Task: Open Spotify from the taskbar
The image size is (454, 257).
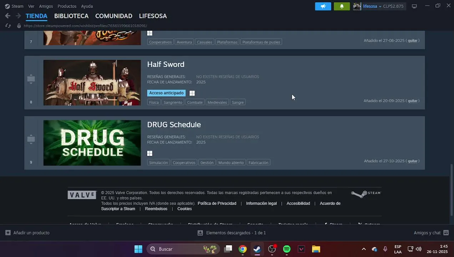Action: pyautogui.click(x=287, y=249)
